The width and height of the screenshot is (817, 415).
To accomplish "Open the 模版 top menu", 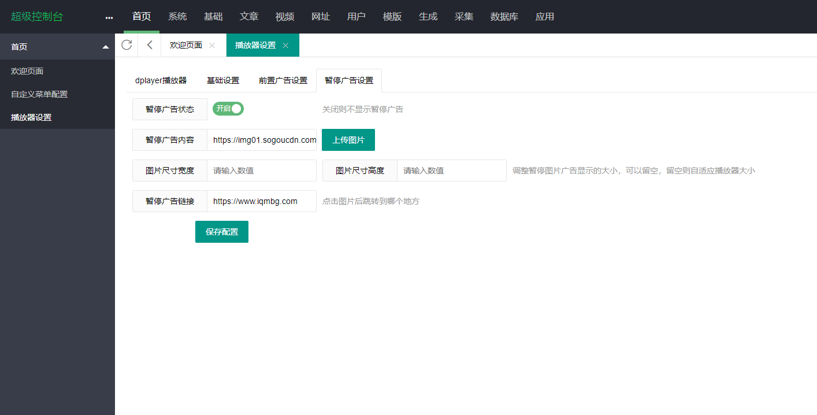I will 392,17.
